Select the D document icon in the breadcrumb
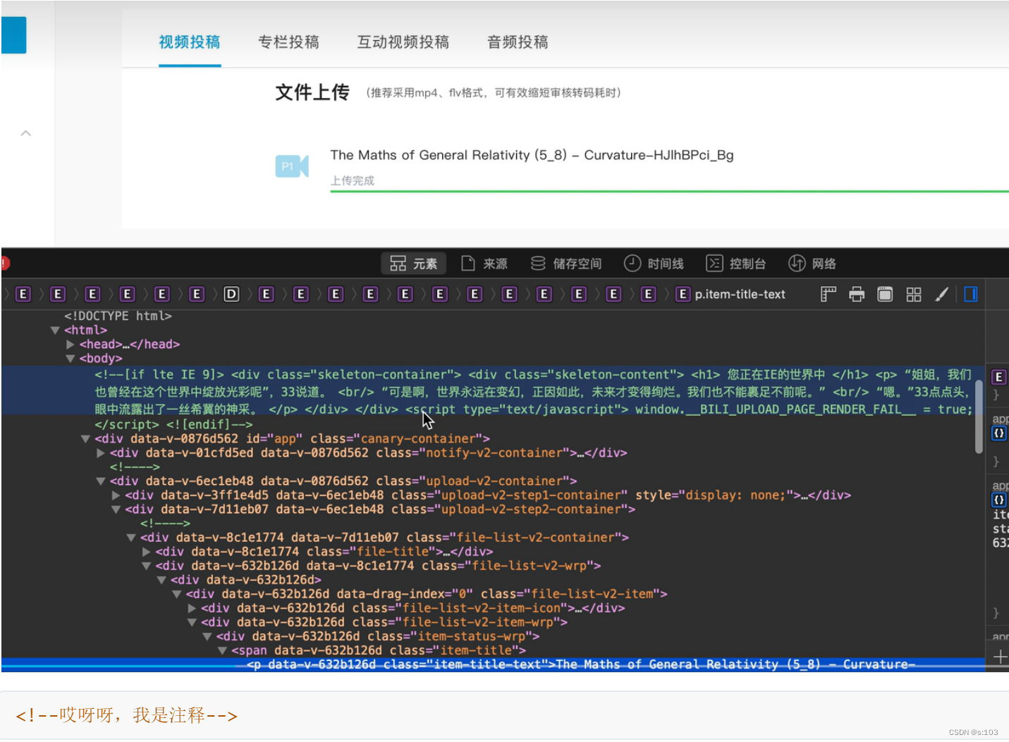The image size is (1009, 742). tap(231, 295)
